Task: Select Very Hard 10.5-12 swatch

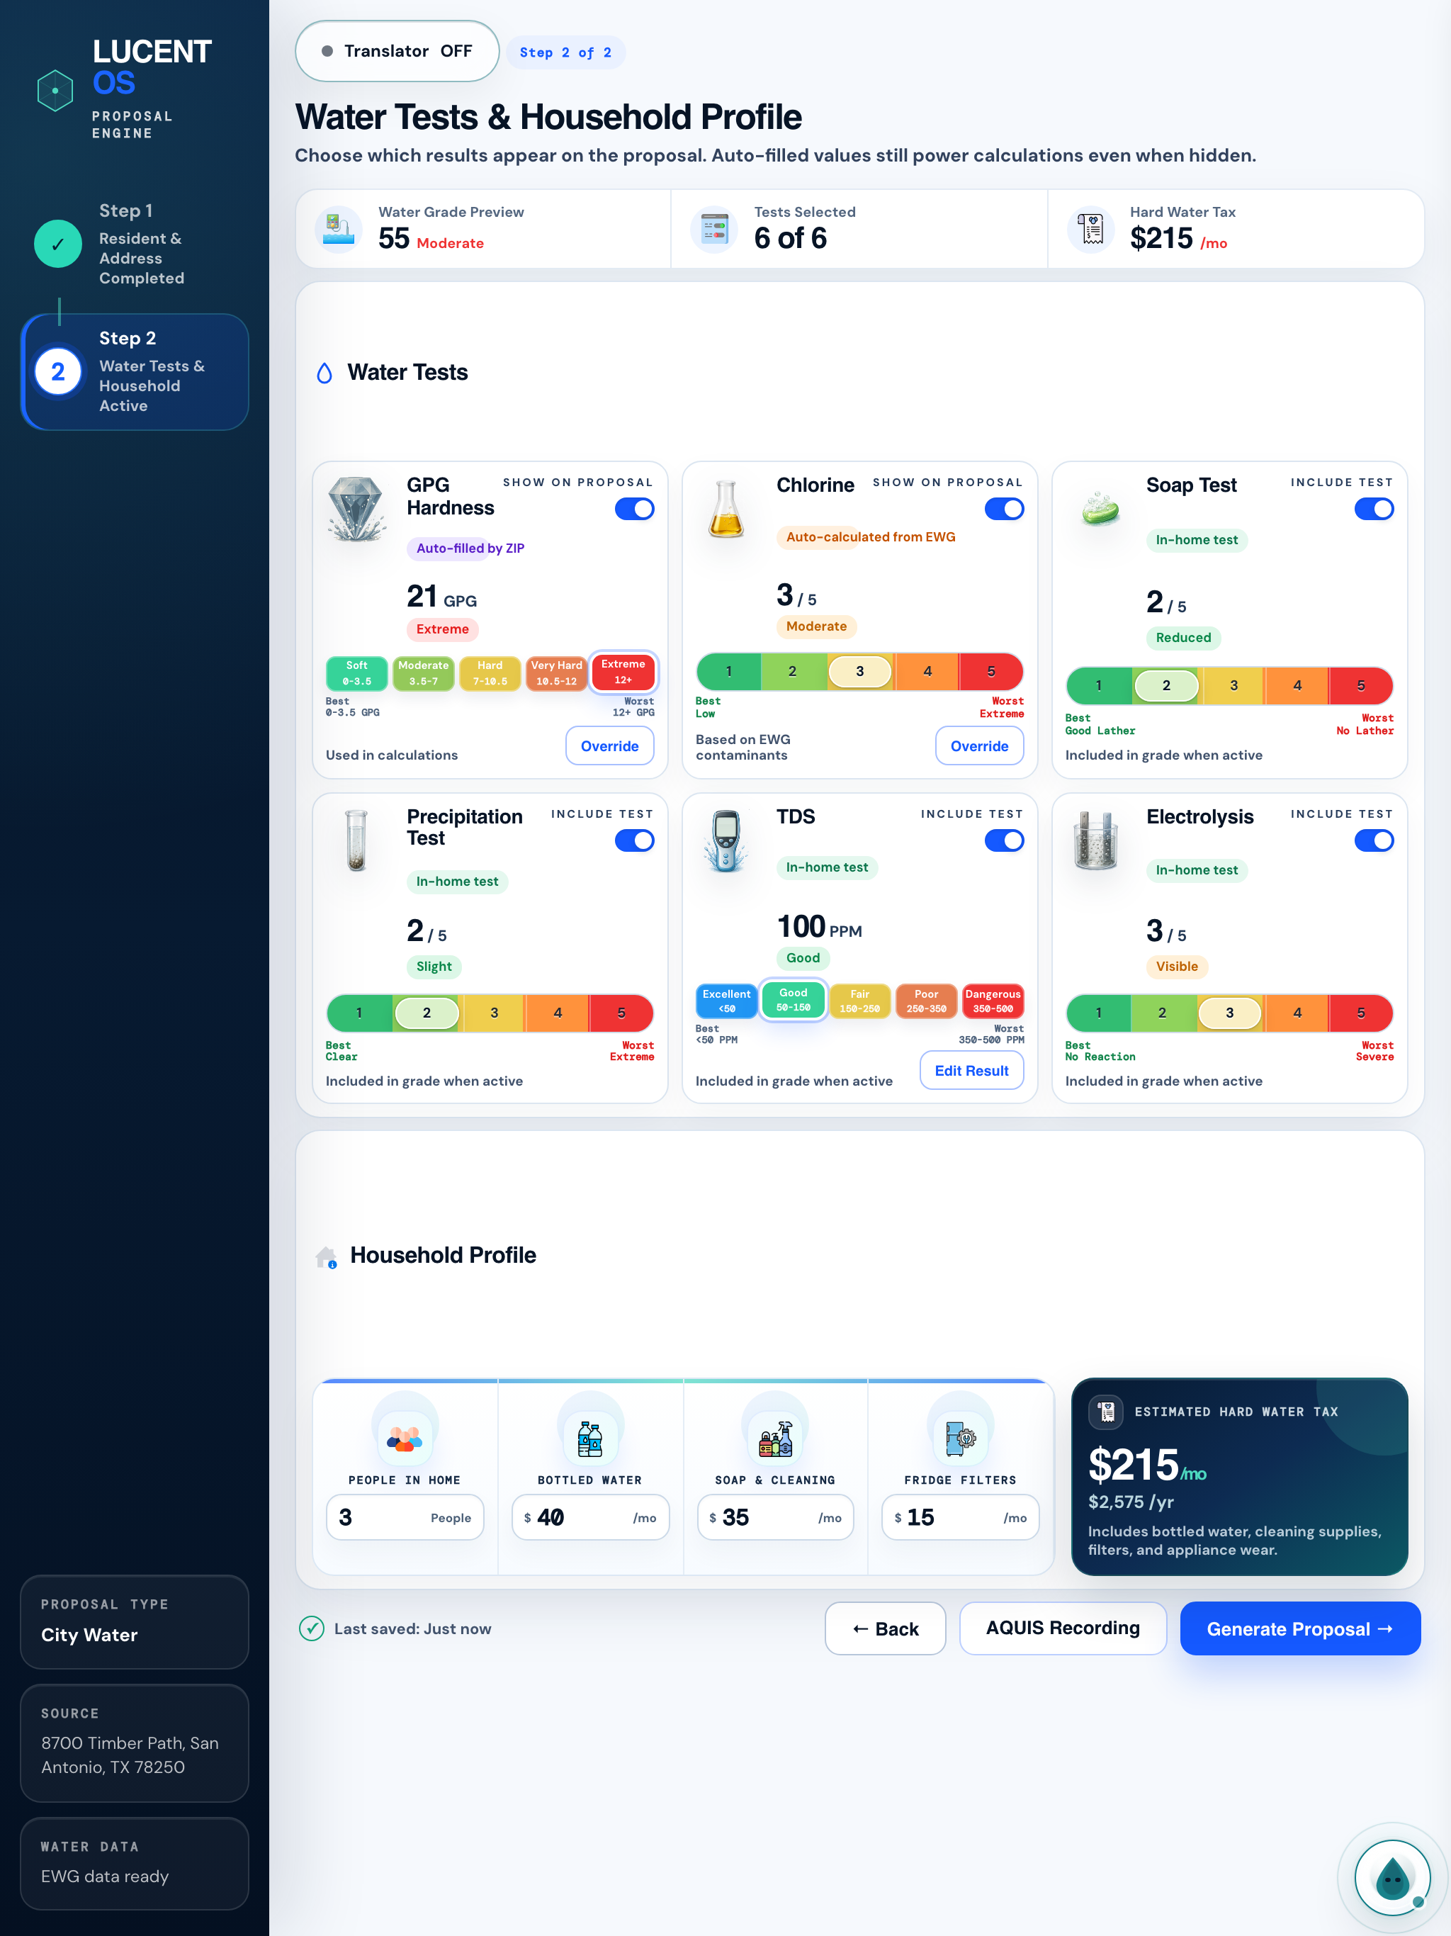Action: pos(557,673)
